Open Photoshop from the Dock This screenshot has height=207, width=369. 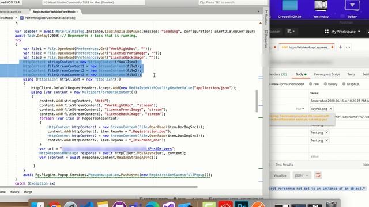click(x=242, y=204)
